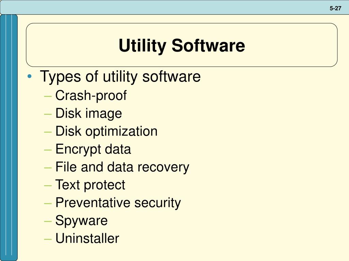The image size is (349, 261).
Task: Click the dash before Uninstaller
Action: point(48,239)
